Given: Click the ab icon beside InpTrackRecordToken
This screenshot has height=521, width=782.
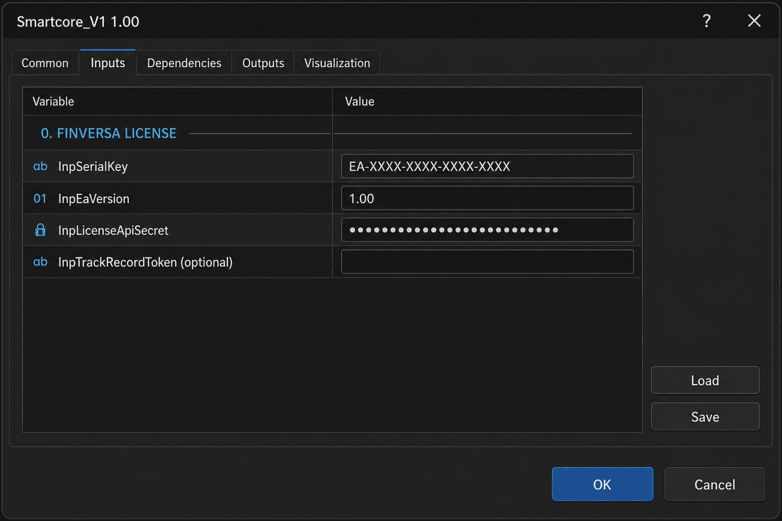Looking at the screenshot, I should point(40,262).
